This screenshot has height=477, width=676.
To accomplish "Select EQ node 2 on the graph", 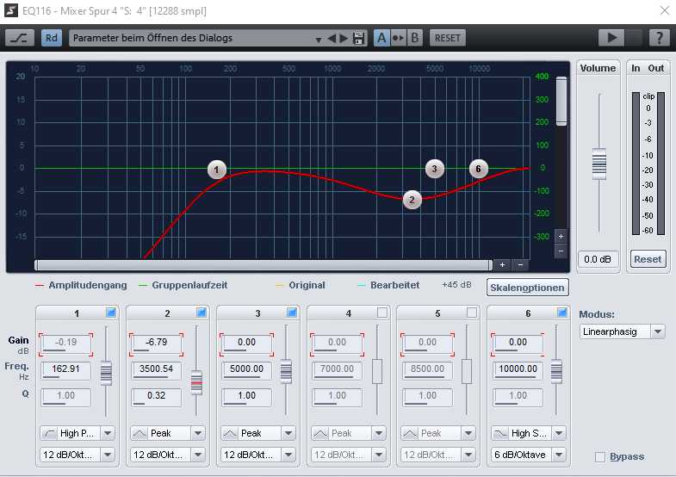I will point(412,200).
